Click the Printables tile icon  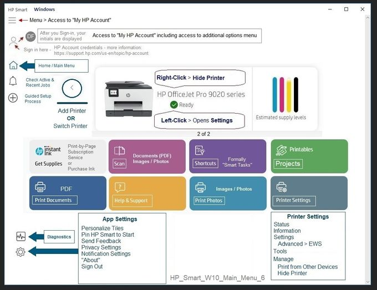point(281,150)
